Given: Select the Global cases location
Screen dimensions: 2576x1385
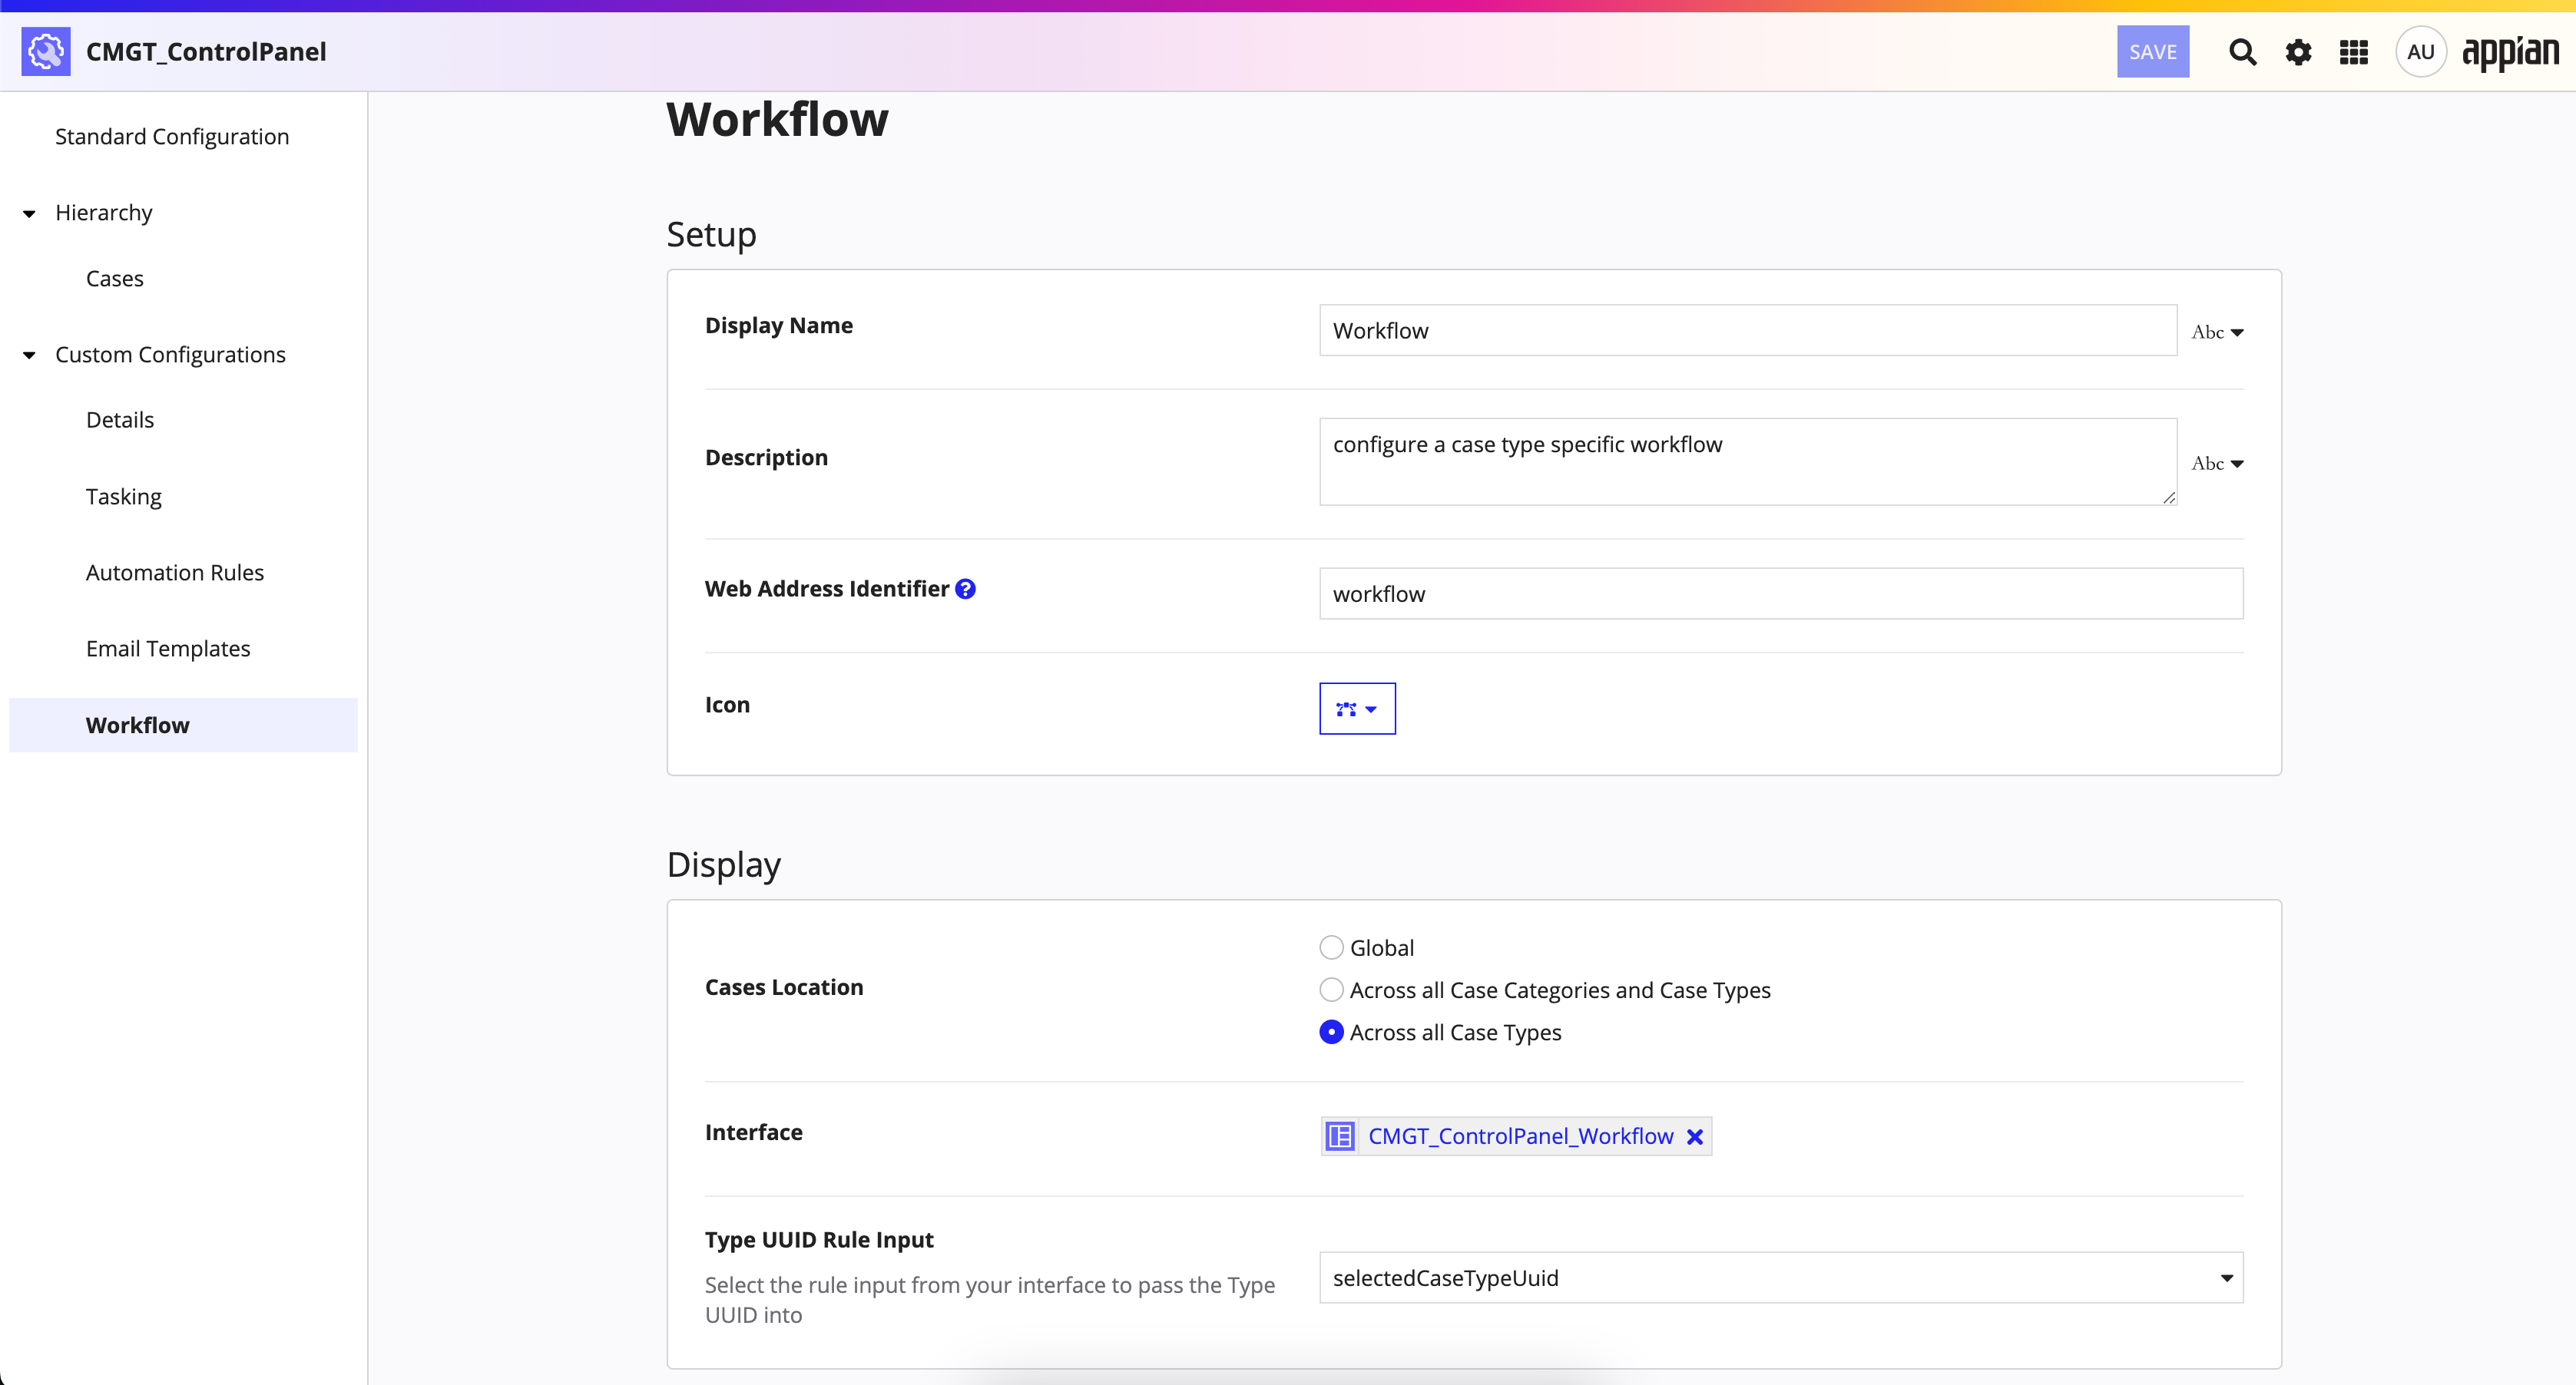Looking at the screenshot, I should 1331,947.
